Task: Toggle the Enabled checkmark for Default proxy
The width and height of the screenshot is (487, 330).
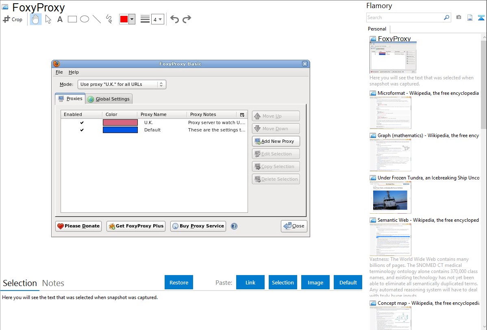Action: pyautogui.click(x=82, y=130)
